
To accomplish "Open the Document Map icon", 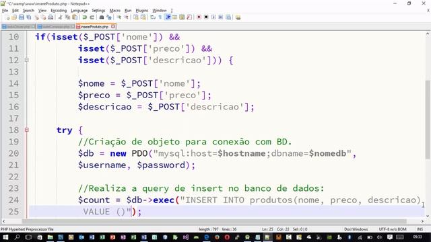I will coord(182,17).
